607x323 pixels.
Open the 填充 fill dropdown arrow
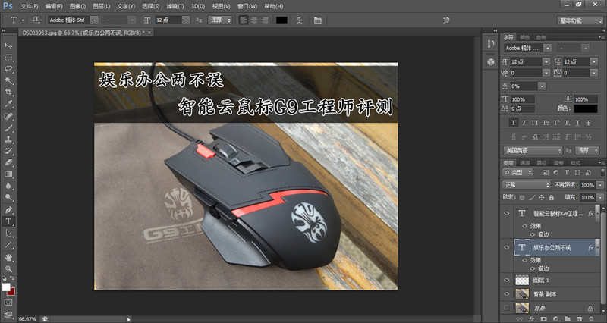(x=600, y=197)
